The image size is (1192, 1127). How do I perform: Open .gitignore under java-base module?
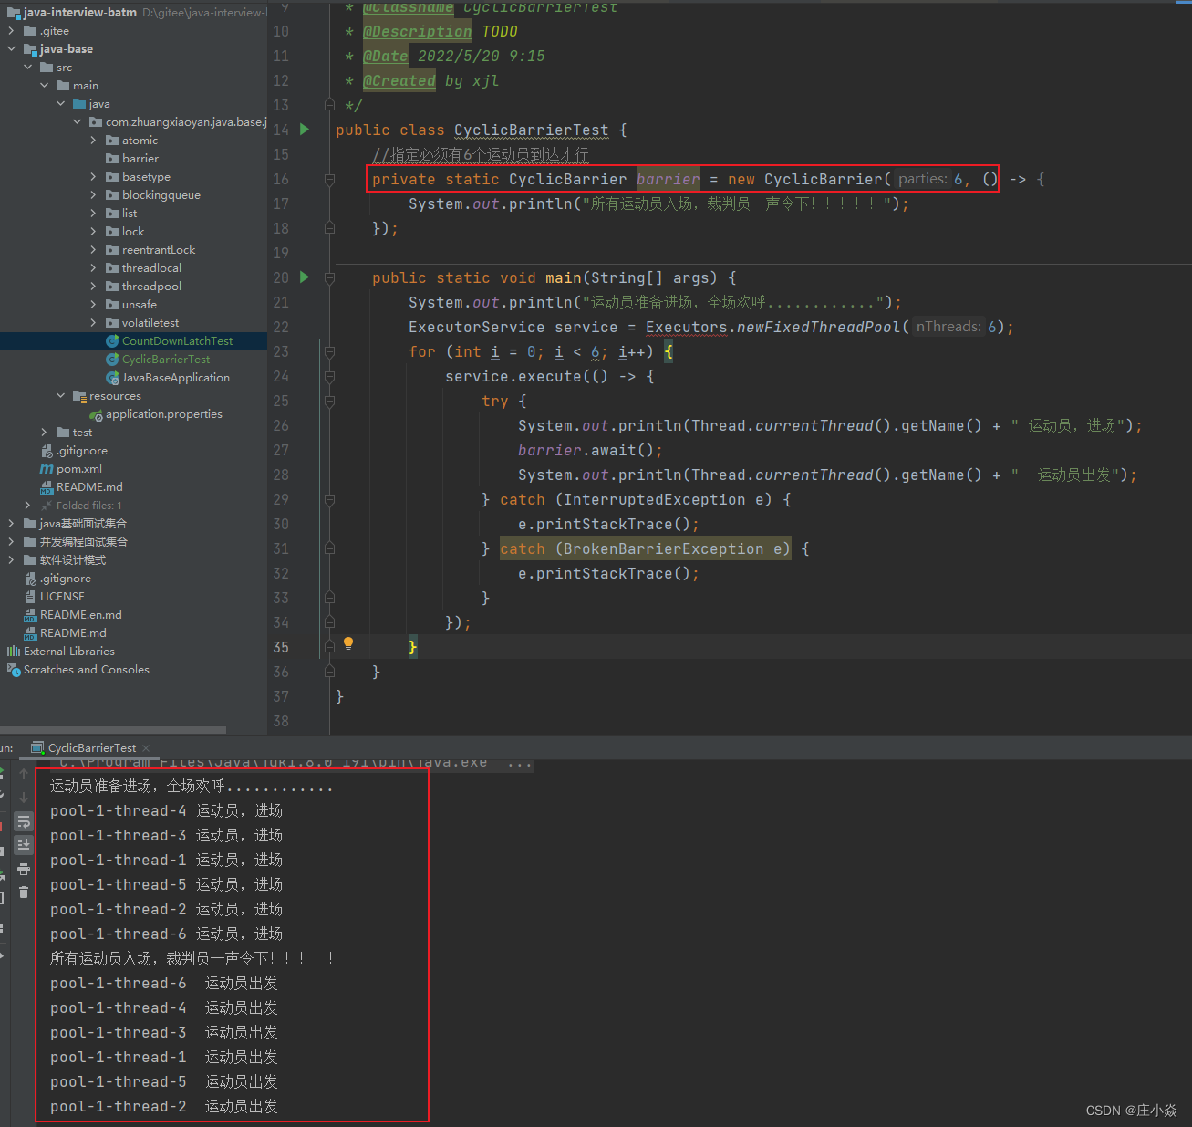(x=82, y=451)
